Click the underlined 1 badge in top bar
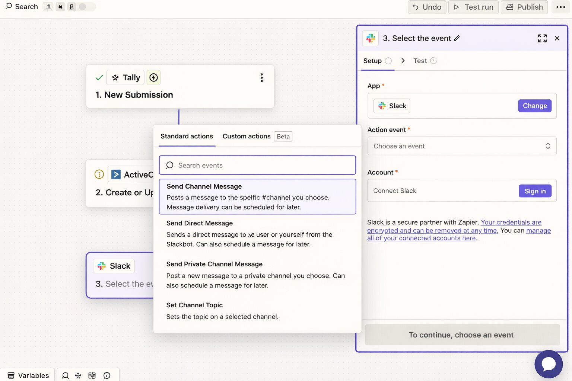This screenshot has height=381, width=572. (48, 7)
